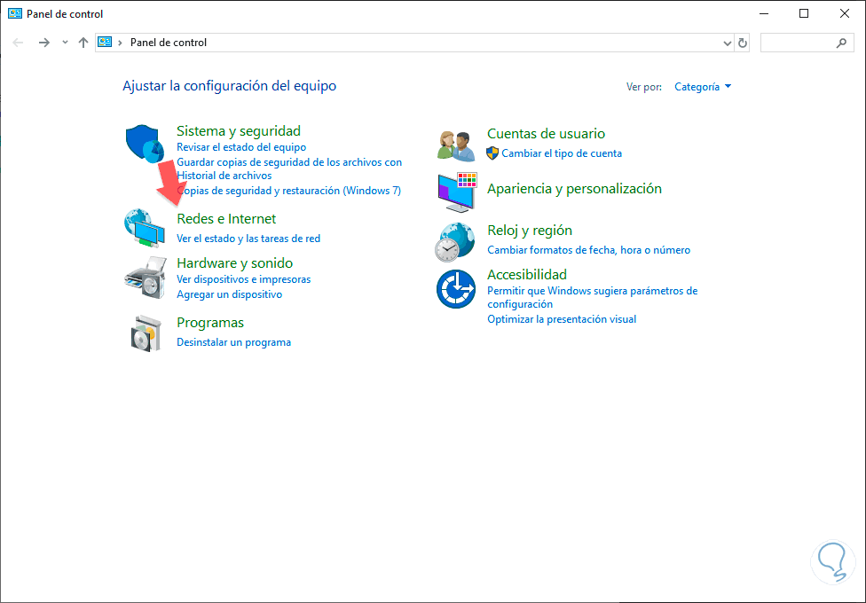Open the address bar history dropdown arrow
The width and height of the screenshot is (866, 603).
[x=726, y=43]
